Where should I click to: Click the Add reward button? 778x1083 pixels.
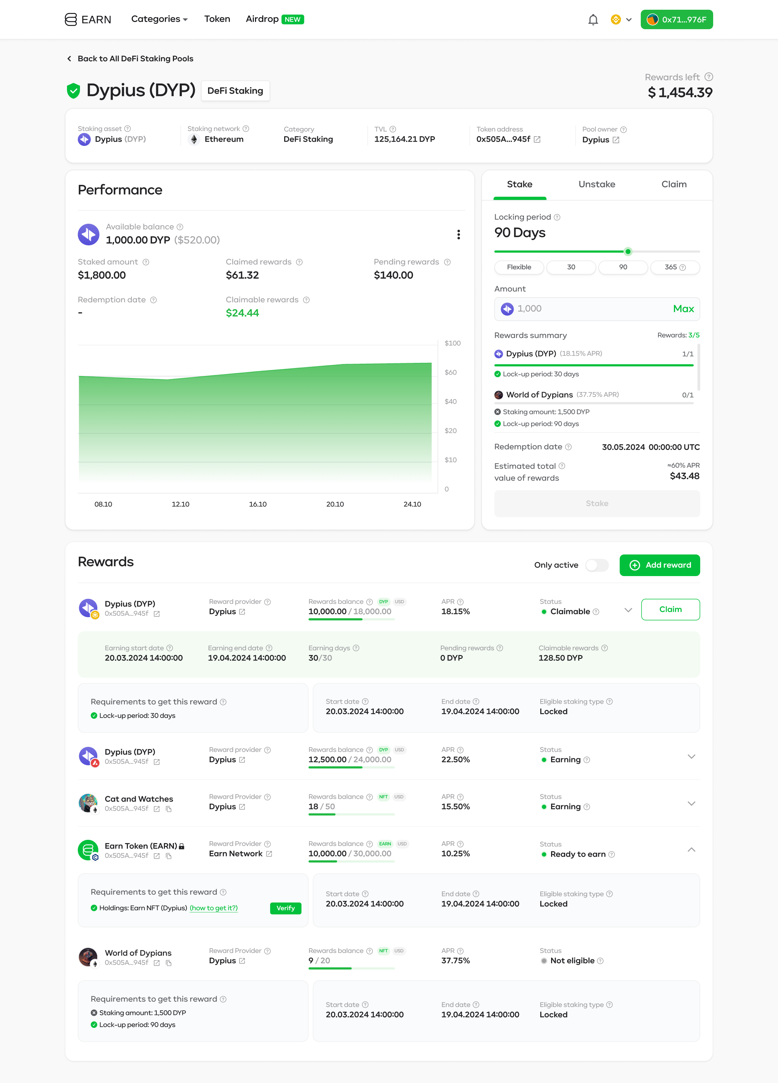tap(659, 565)
